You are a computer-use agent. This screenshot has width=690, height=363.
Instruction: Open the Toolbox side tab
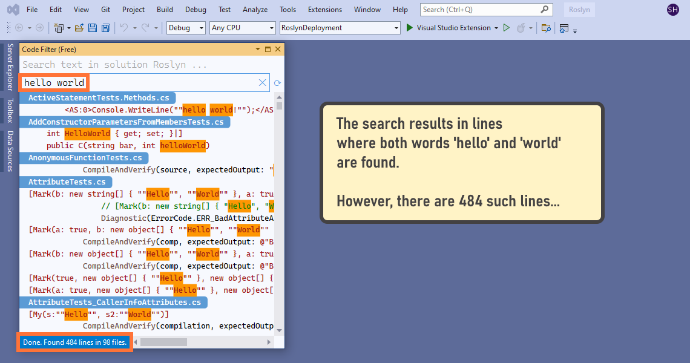click(10, 111)
